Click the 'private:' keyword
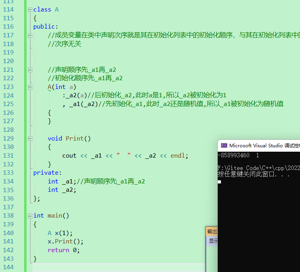 pyautogui.click(x=47, y=173)
